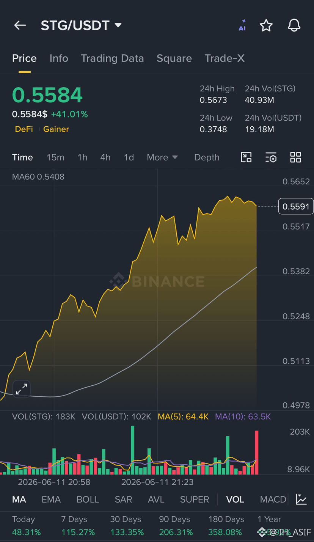
Task: Tap the current price label 0.5591
Action: [x=296, y=206]
